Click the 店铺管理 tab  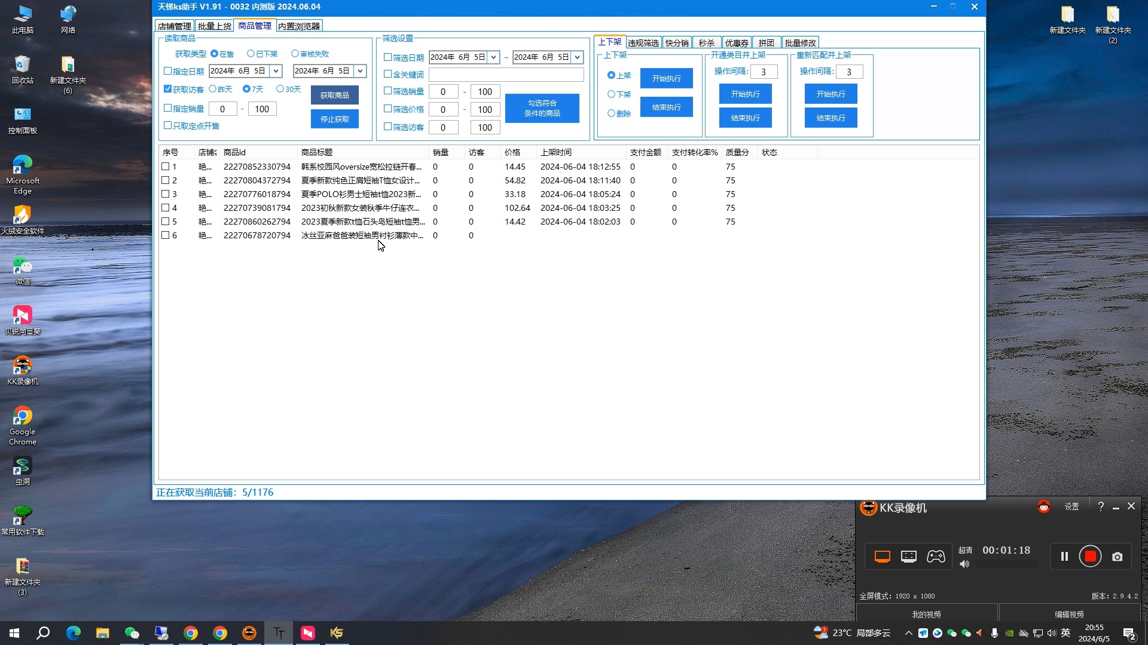coord(174,26)
